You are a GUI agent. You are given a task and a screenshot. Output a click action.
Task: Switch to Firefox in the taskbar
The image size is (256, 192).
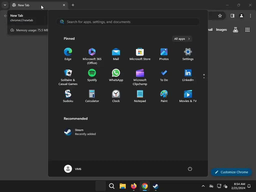pyautogui.click(x=133, y=186)
